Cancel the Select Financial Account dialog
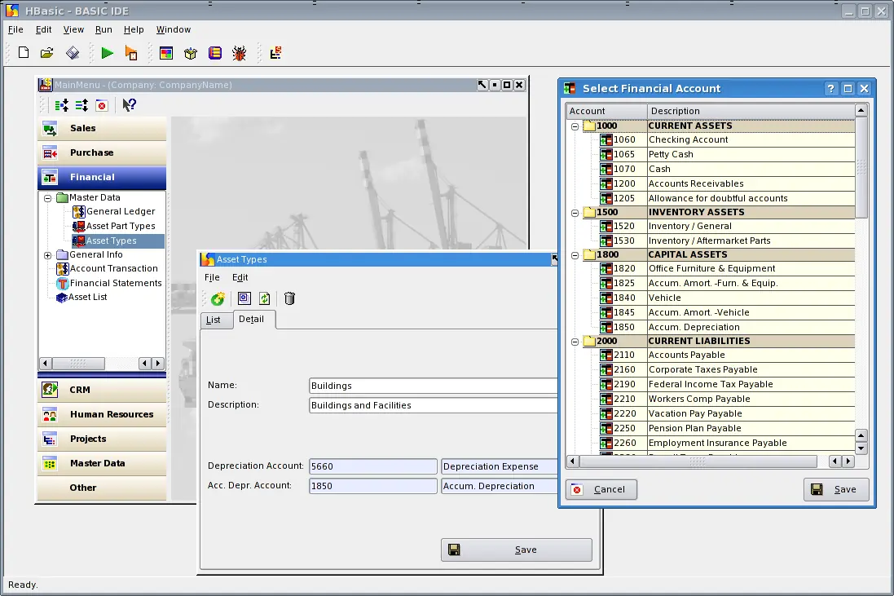 (x=601, y=489)
